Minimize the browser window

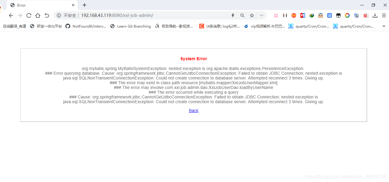(362, 5)
